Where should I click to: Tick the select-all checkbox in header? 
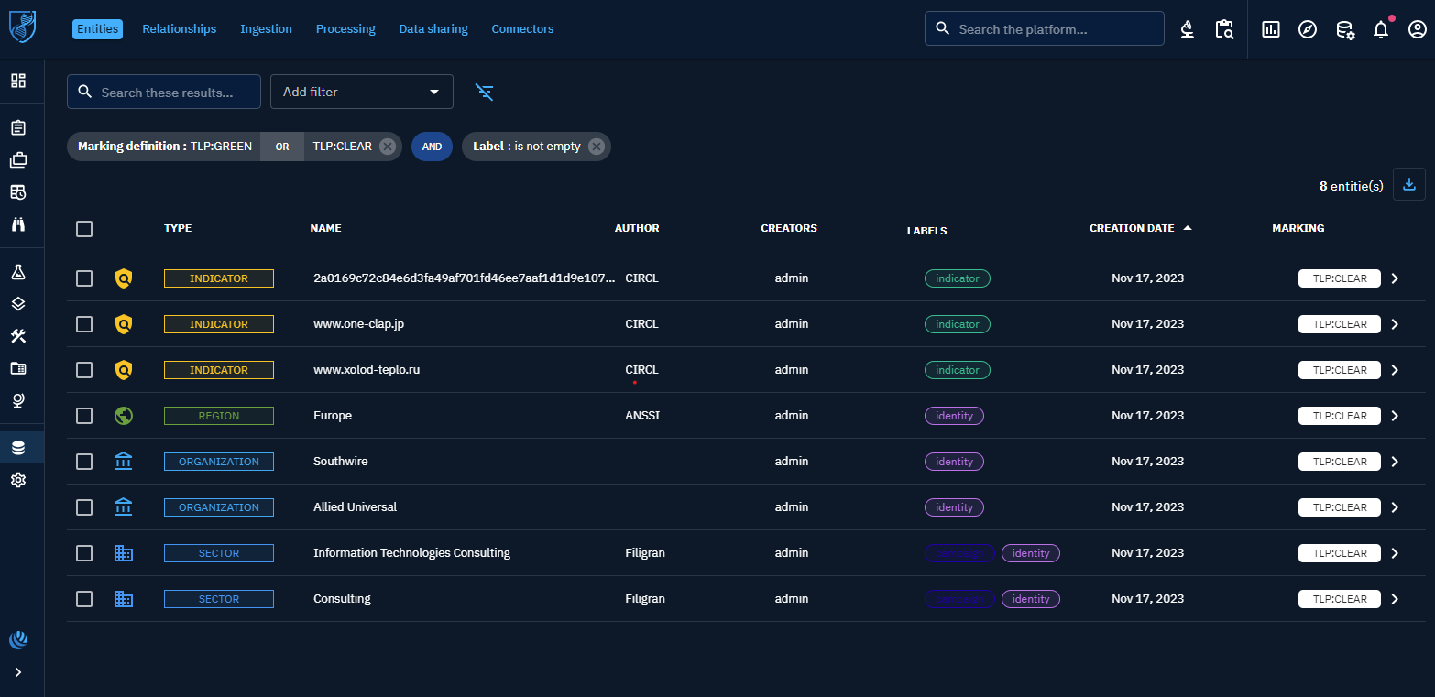pyautogui.click(x=84, y=229)
